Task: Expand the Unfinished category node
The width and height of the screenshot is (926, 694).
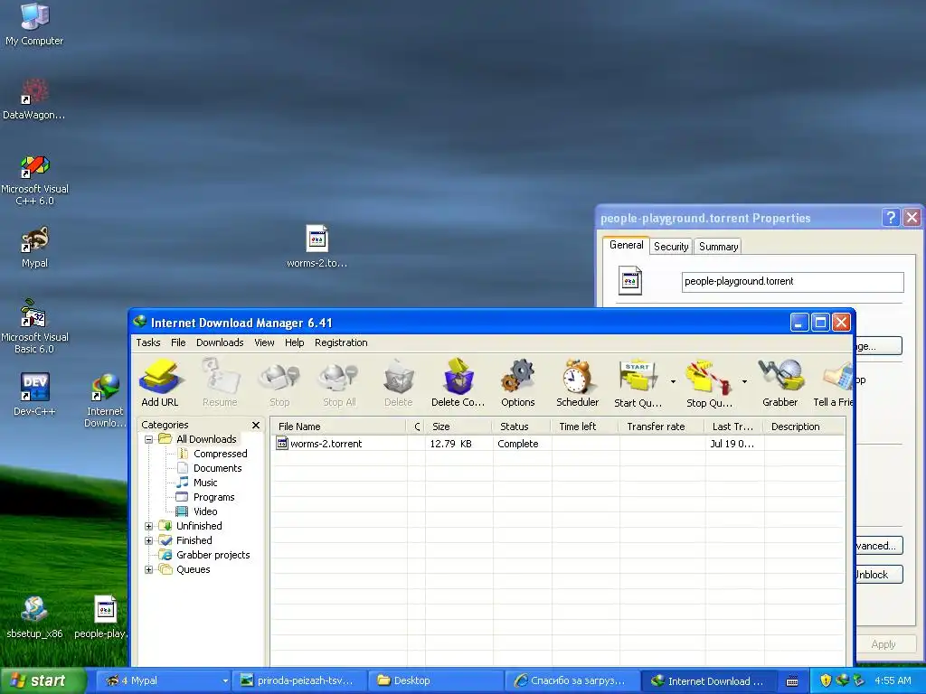Action: 149,526
